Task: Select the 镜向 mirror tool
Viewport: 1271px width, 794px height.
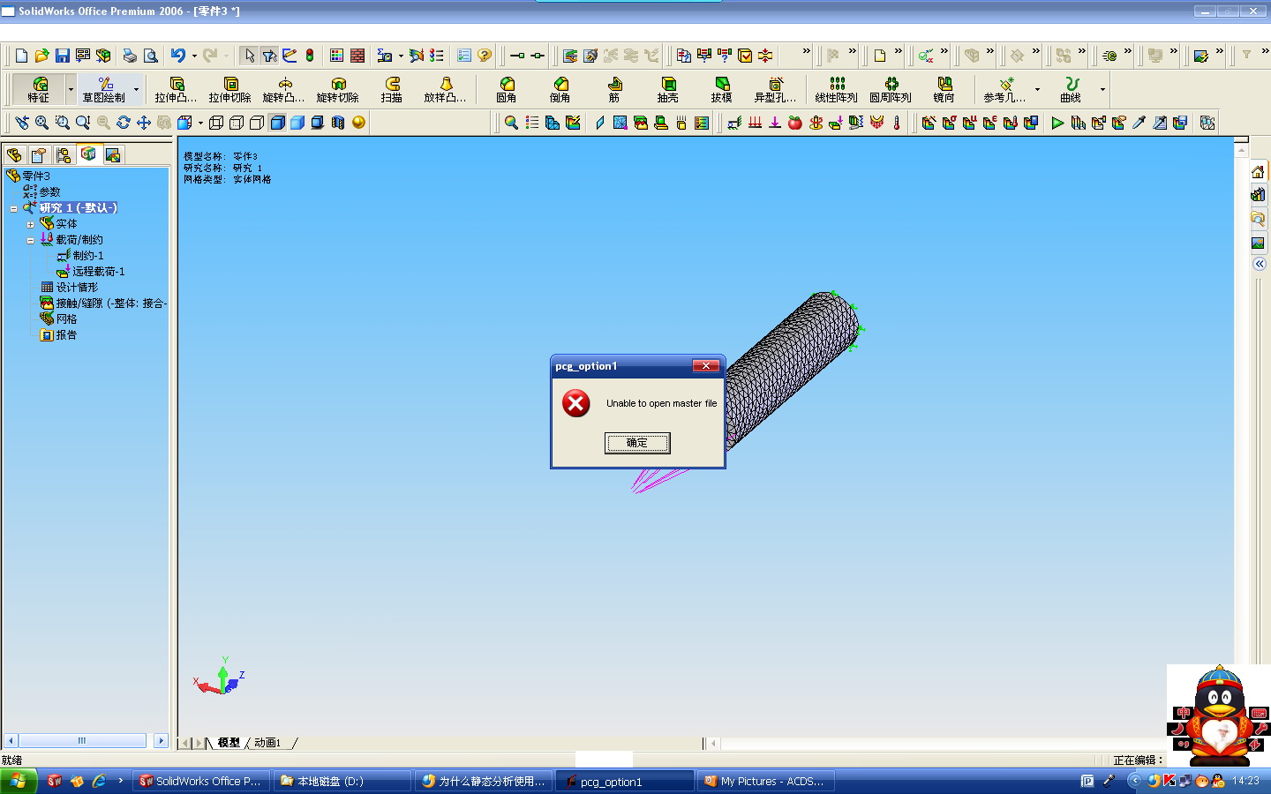Action: [x=944, y=90]
